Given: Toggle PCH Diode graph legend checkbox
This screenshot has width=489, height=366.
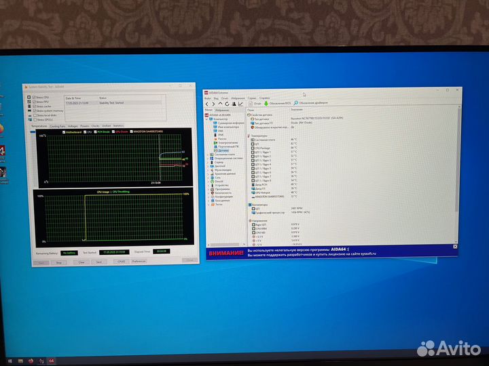Looking at the screenshot, I should pyautogui.click(x=96, y=132).
